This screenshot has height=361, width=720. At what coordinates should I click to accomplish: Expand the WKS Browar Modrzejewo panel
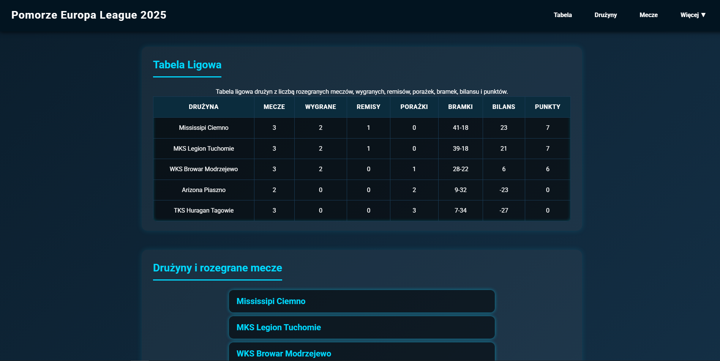[362, 353]
